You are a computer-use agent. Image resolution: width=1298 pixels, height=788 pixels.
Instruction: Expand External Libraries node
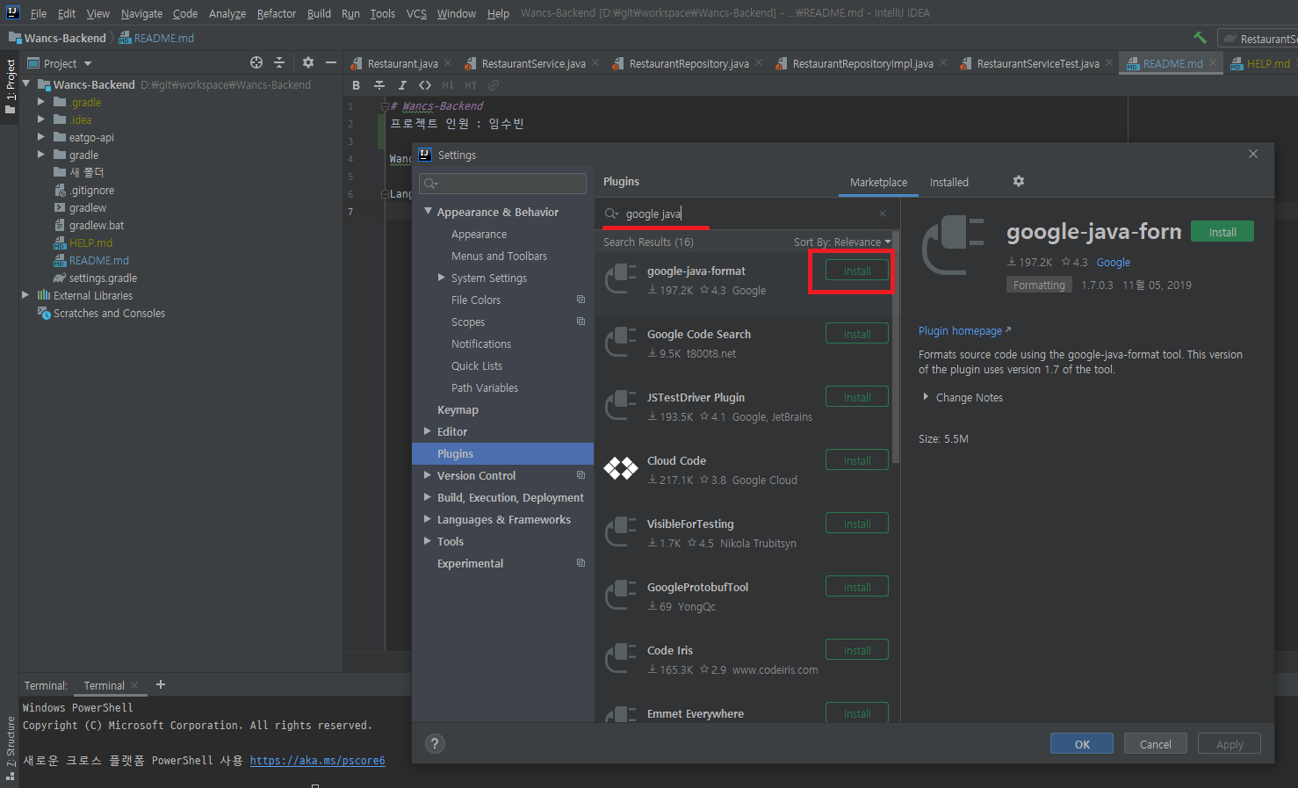(25, 295)
